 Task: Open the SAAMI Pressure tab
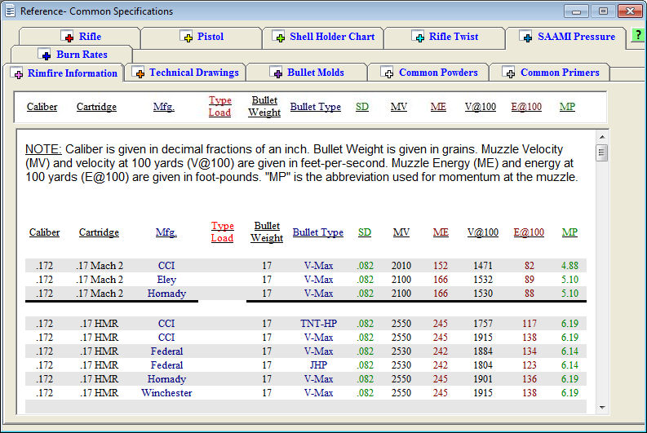(566, 37)
